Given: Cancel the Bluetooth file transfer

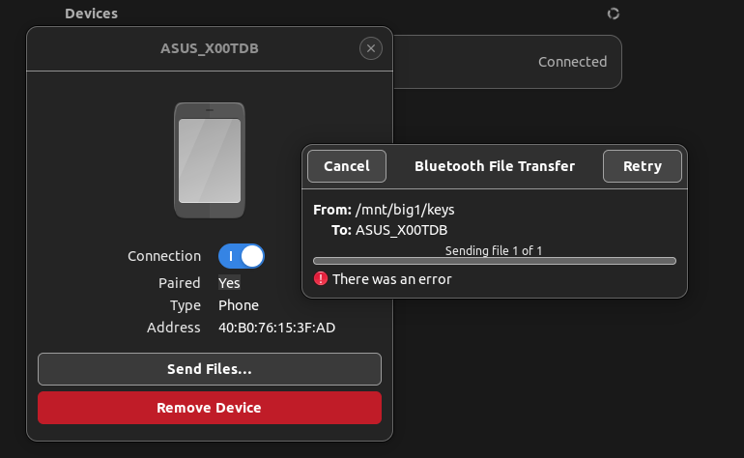Looking at the screenshot, I should click(x=347, y=166).
